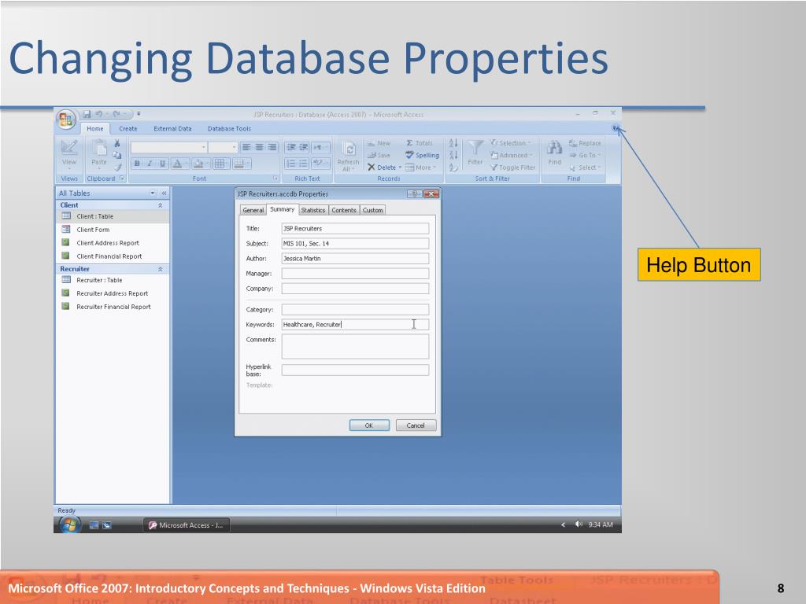Toggle Align Text Right
Image resolution: width=806 pixels, height=604 pixels.
pos(272,147)
